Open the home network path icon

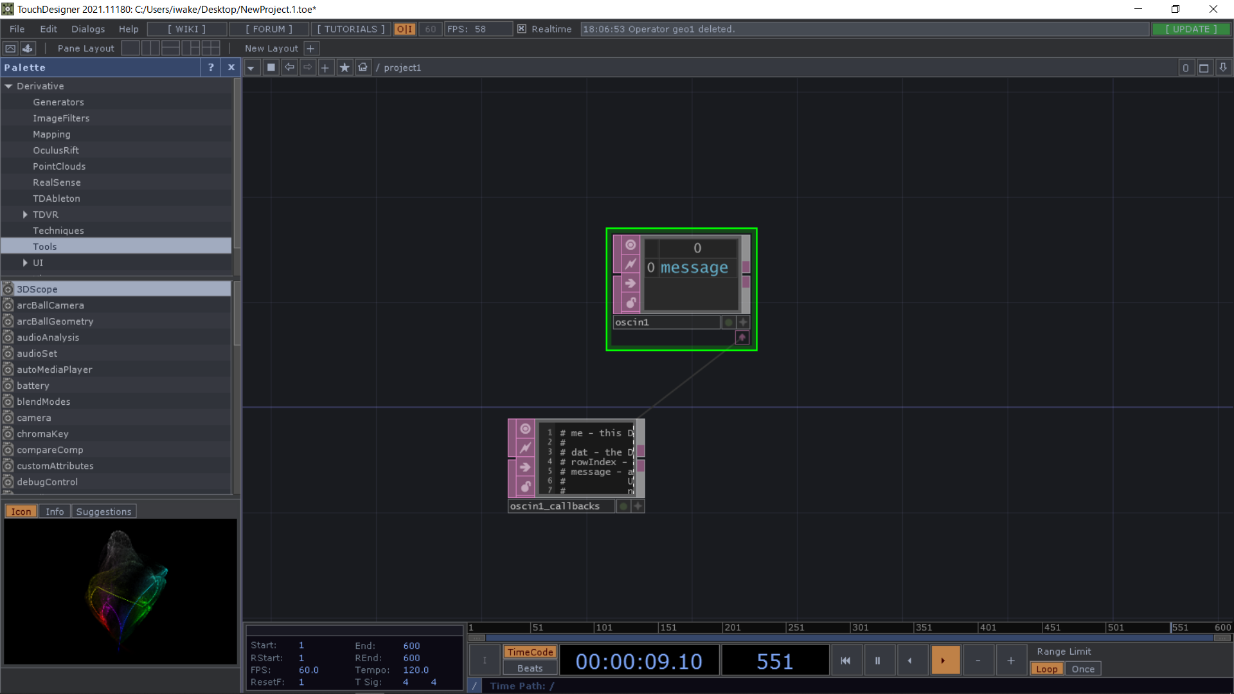pos(362,67)
